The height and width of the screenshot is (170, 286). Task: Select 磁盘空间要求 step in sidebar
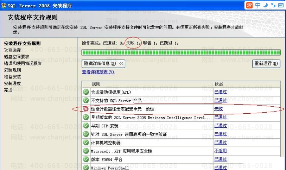click(17, 57)
